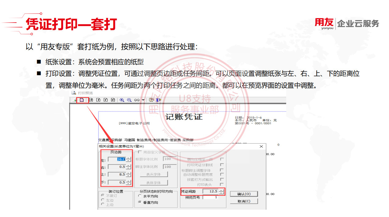
Task: Go to next page in print preview
Action: click(106, 100)
